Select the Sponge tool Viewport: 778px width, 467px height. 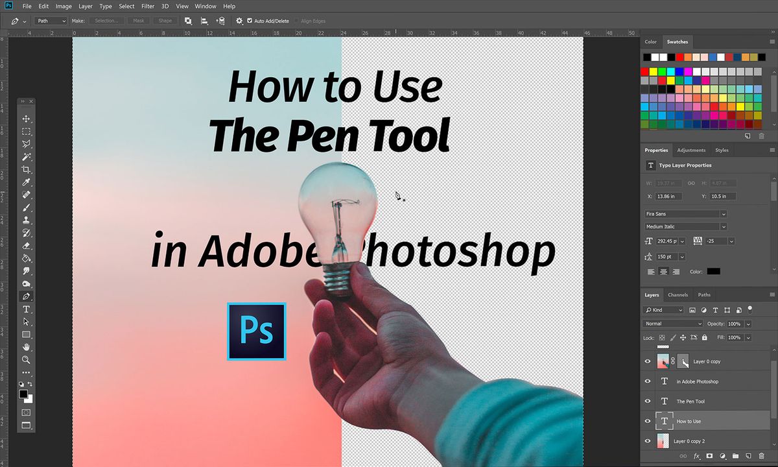click(27, 283)
